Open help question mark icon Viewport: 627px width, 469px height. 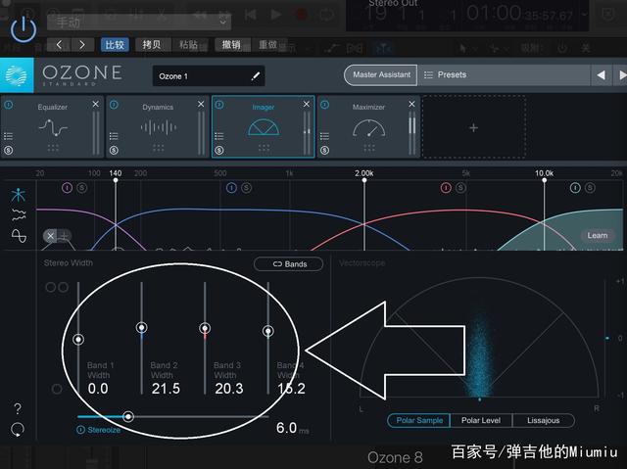click(x=18, y=408)
